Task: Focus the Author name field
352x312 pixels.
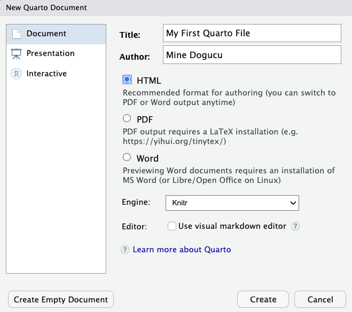Action: [252, 55]
